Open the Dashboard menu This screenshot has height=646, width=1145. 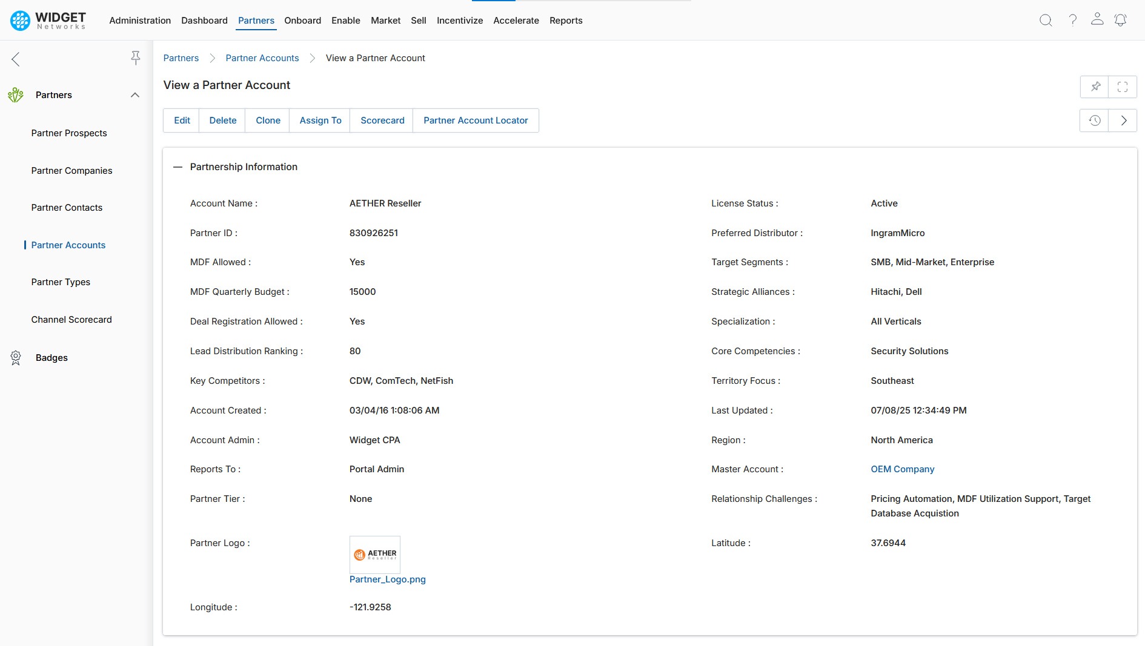coord(204,20)
